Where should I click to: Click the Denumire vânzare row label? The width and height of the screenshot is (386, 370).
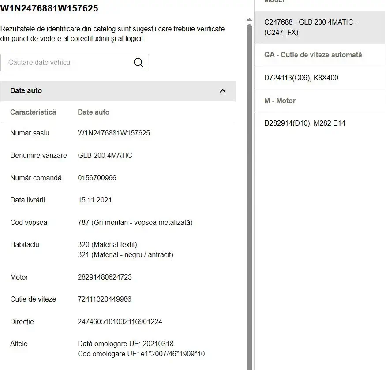tap(39, 156)
